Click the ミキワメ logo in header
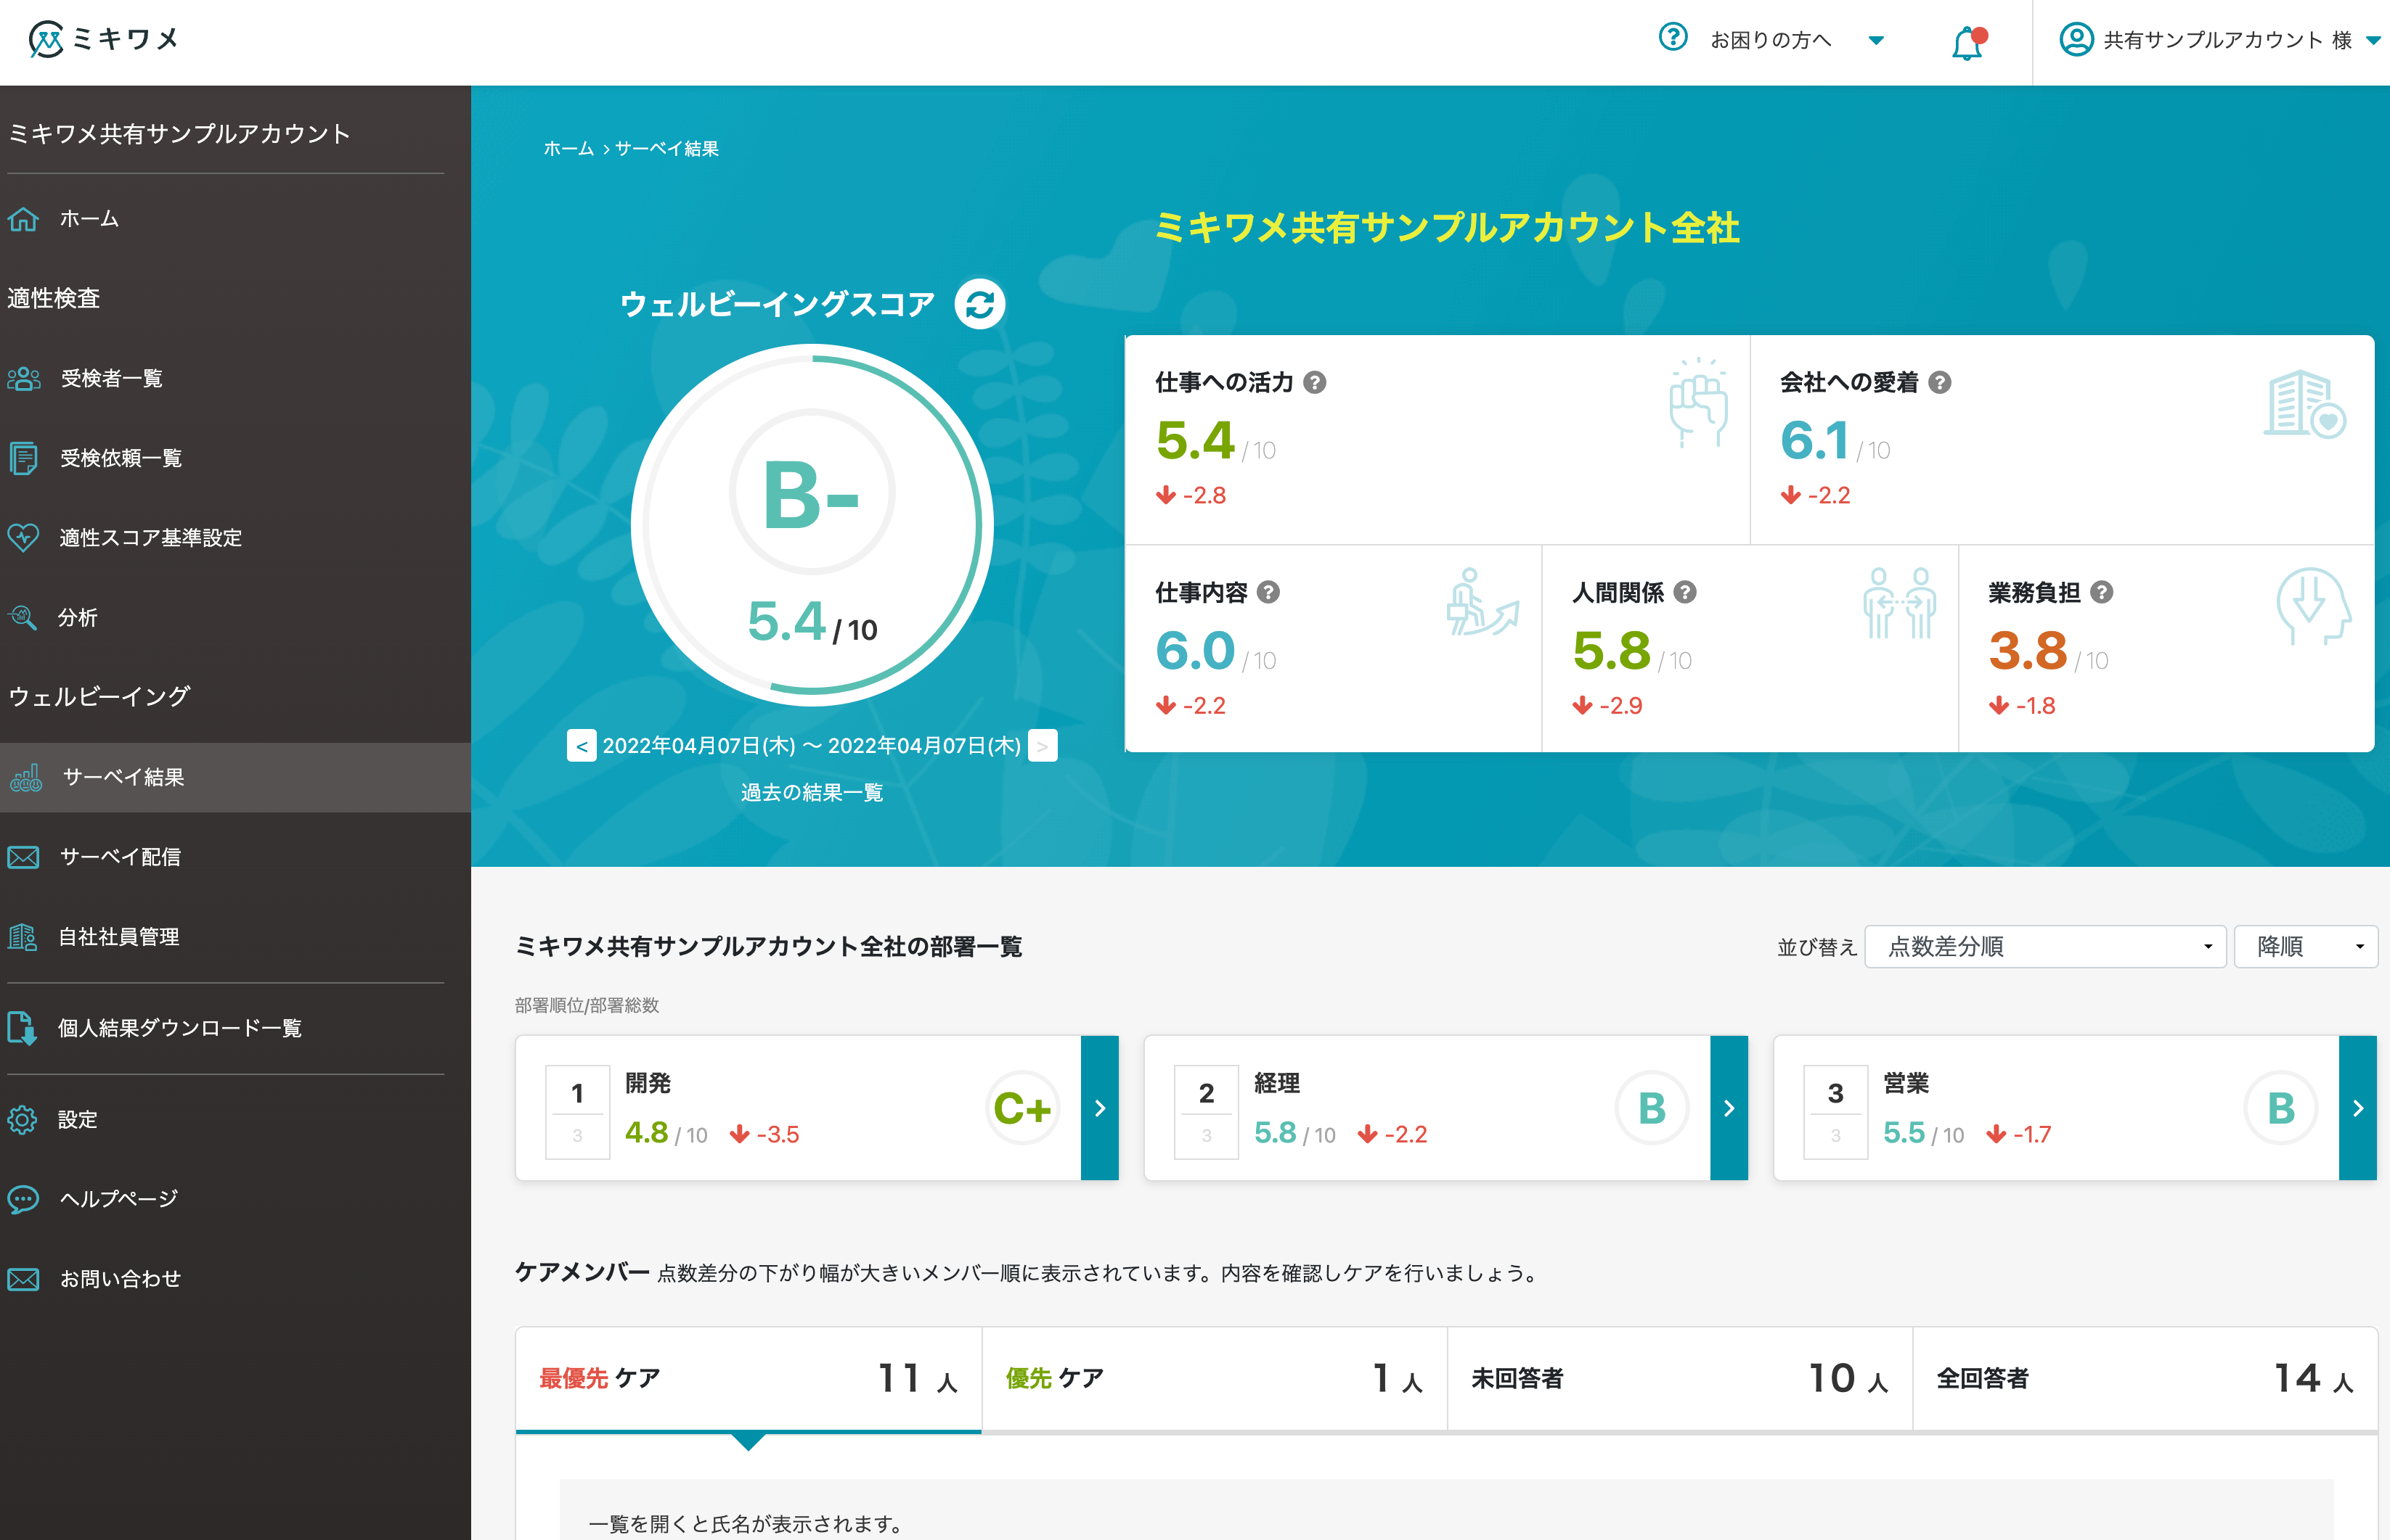This screenshot has width=2390, height=1540. [103, 39]
